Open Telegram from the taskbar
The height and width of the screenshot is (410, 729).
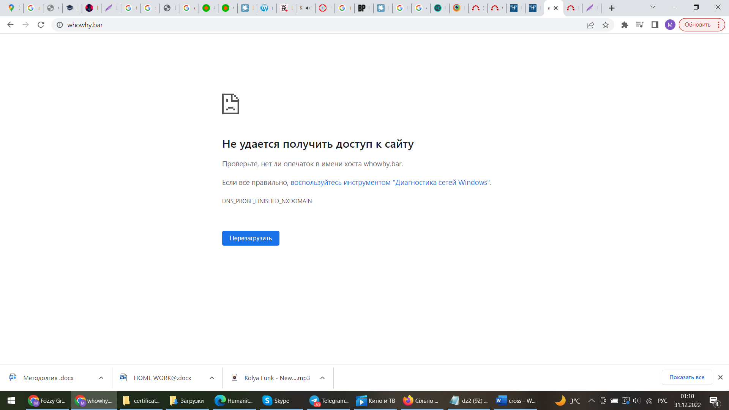(329, 401)
